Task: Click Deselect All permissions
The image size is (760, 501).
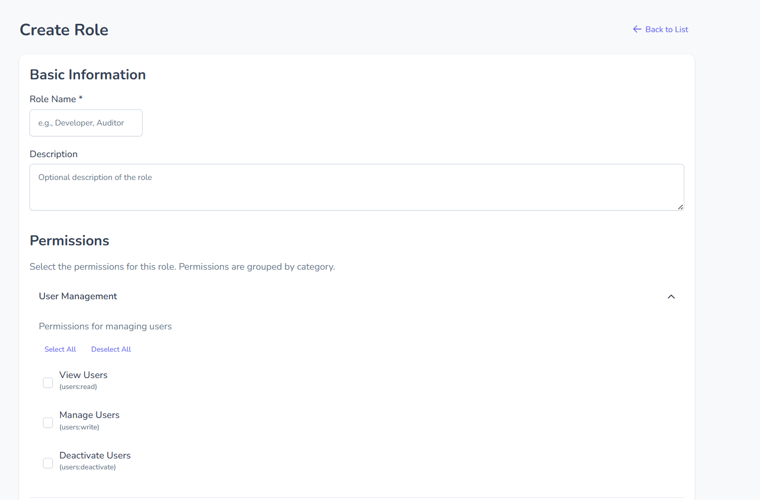Action: pyautogui.click(x=111, y=350)
